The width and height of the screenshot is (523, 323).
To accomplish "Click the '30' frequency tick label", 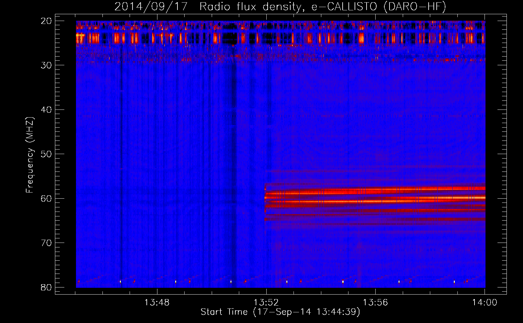I will point(46,65).
